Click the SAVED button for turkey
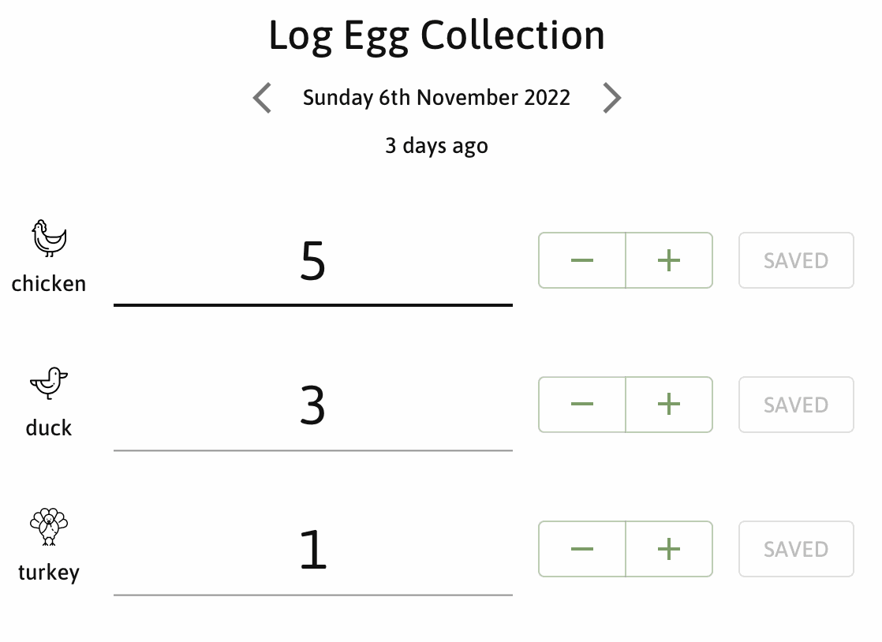 point(796,549)
